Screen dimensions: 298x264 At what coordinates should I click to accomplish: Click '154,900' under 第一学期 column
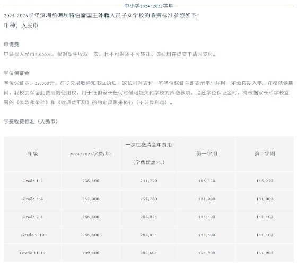(x=207, y=253)
